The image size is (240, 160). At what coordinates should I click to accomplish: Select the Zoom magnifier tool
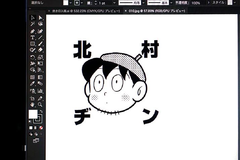(40, 104)
